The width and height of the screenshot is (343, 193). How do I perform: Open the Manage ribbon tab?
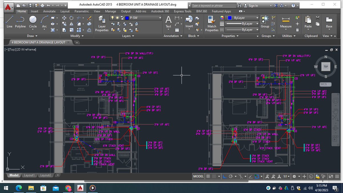tap(111, 11)
